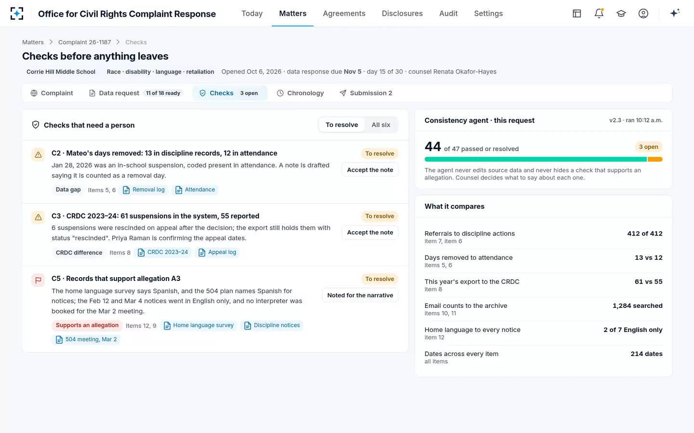Open the Chronology sub-tab
Image resolution: width=694 pixels, height=433 pixels.
tap(300, 93)
